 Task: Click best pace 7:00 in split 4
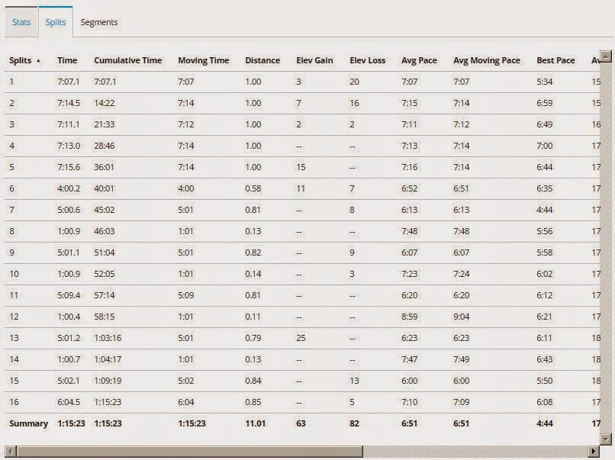[544, 146]
